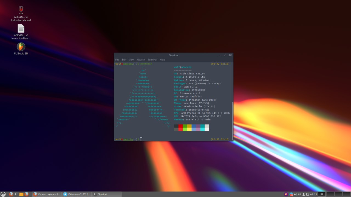
Task: Maximize the Terminal window
Action: pos(225,55)
